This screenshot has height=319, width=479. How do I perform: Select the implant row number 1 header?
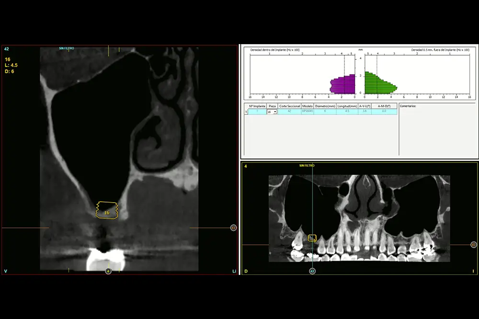(246, 112)
